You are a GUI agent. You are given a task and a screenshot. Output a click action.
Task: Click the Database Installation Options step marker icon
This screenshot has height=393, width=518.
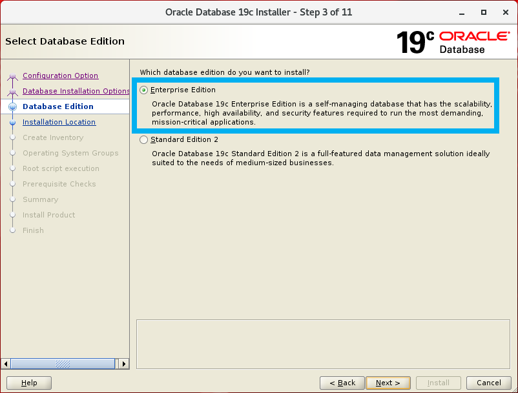point(12,92)
